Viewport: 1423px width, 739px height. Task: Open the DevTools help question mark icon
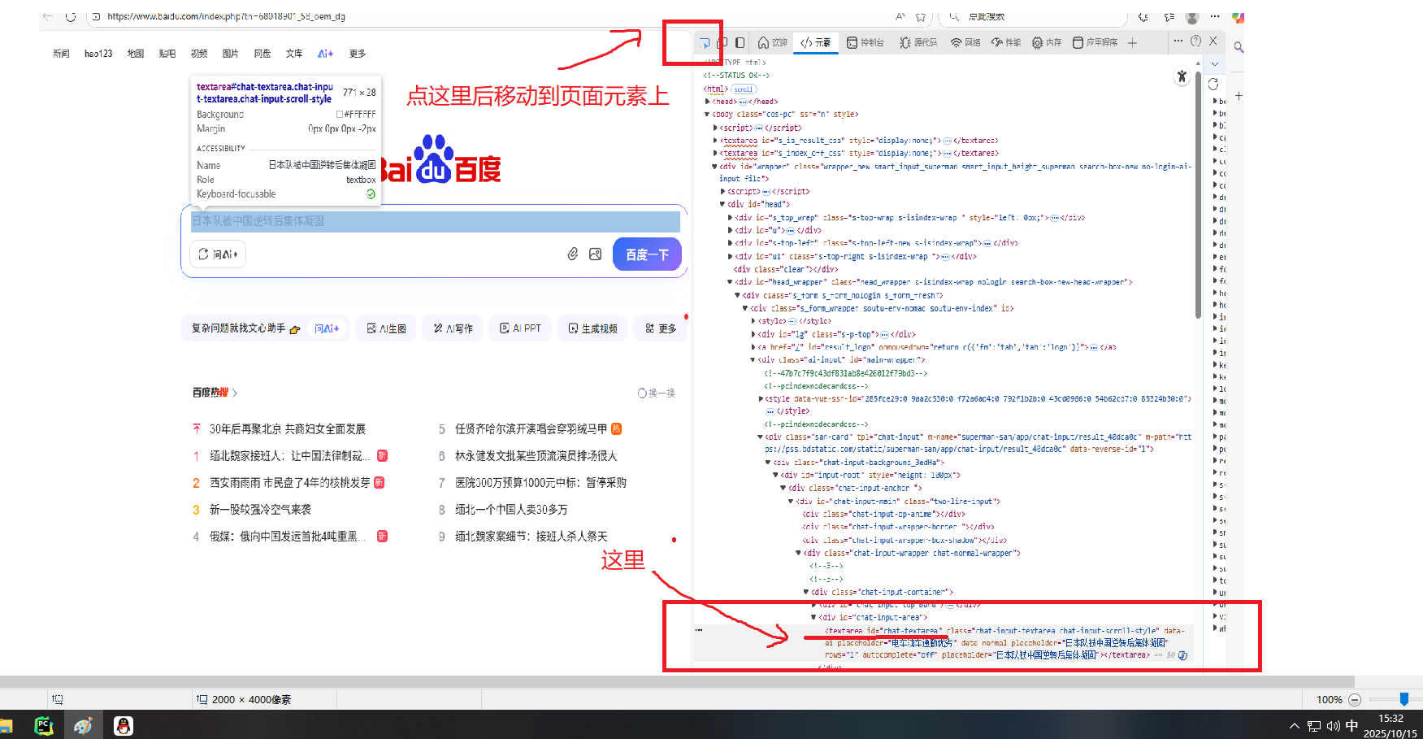1195,41
